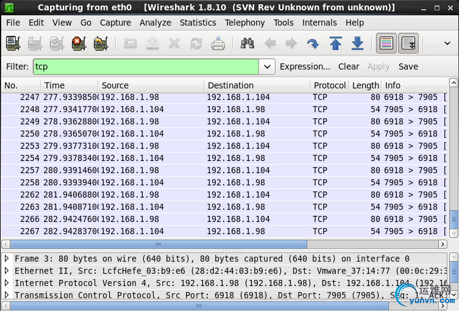Click the close capture file icon

tap(174, 43)
